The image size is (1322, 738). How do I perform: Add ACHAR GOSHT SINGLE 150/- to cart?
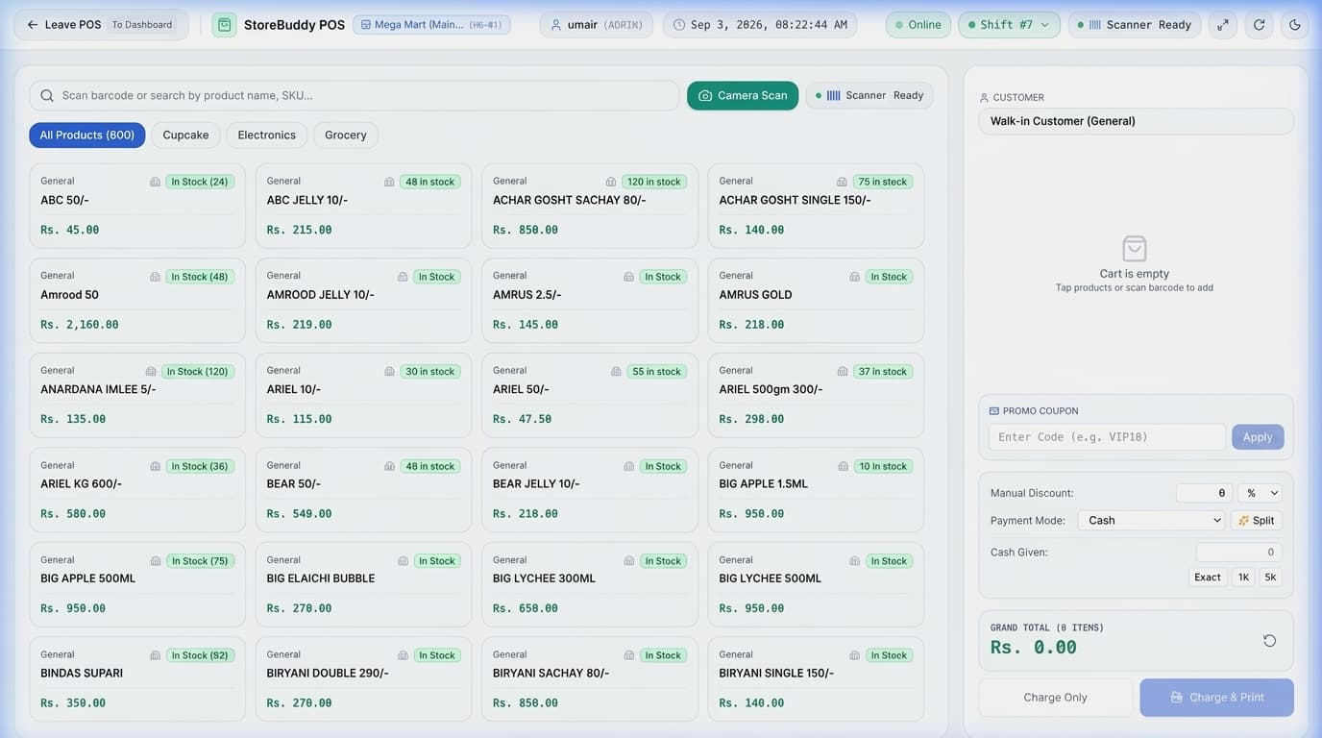(816, 206)
